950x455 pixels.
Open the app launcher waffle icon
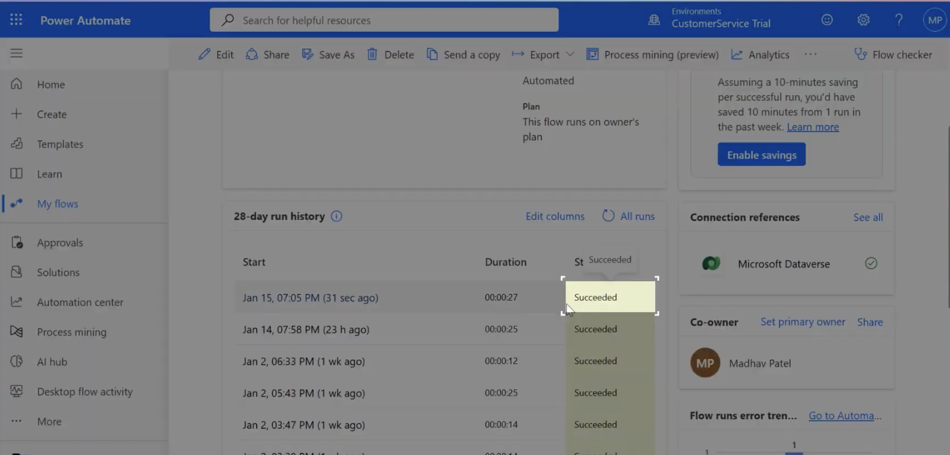16,20
